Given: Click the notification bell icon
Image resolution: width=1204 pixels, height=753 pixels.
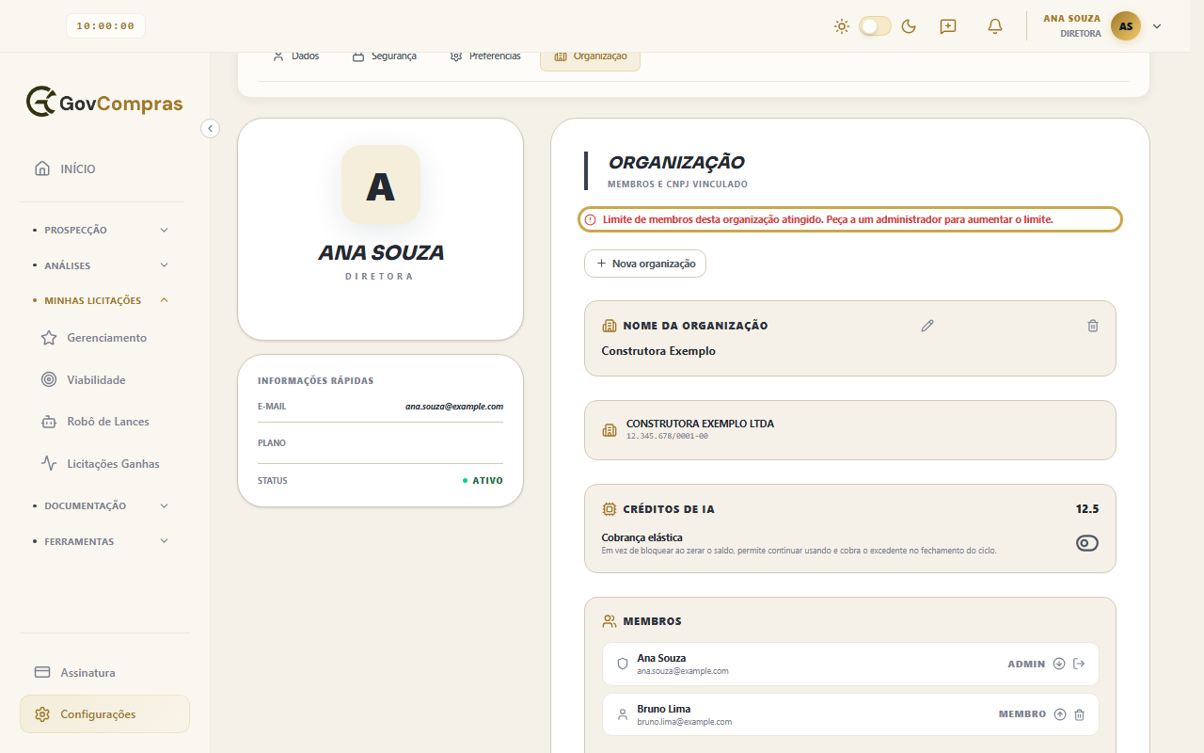Looking at the screenshot, I should click(995, 26).
